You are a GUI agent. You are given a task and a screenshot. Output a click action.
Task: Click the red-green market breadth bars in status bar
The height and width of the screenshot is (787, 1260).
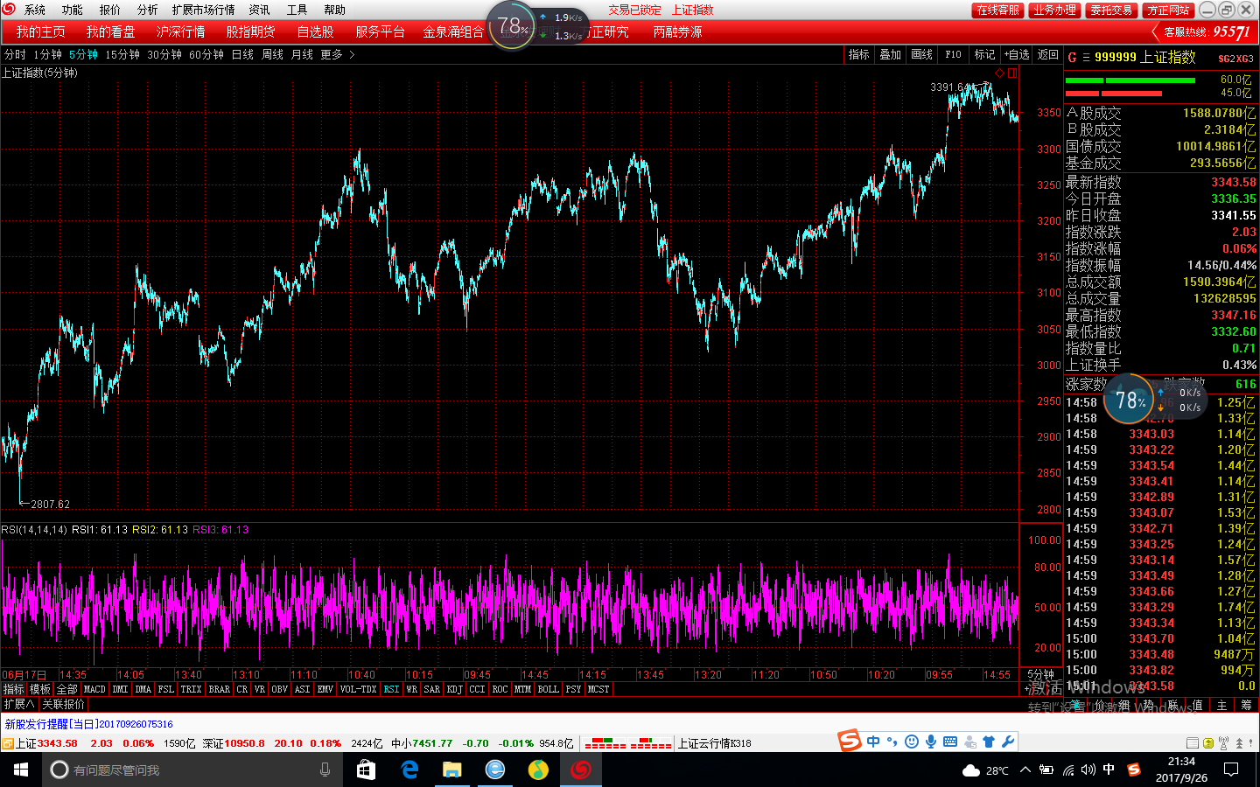coord(628,743)
